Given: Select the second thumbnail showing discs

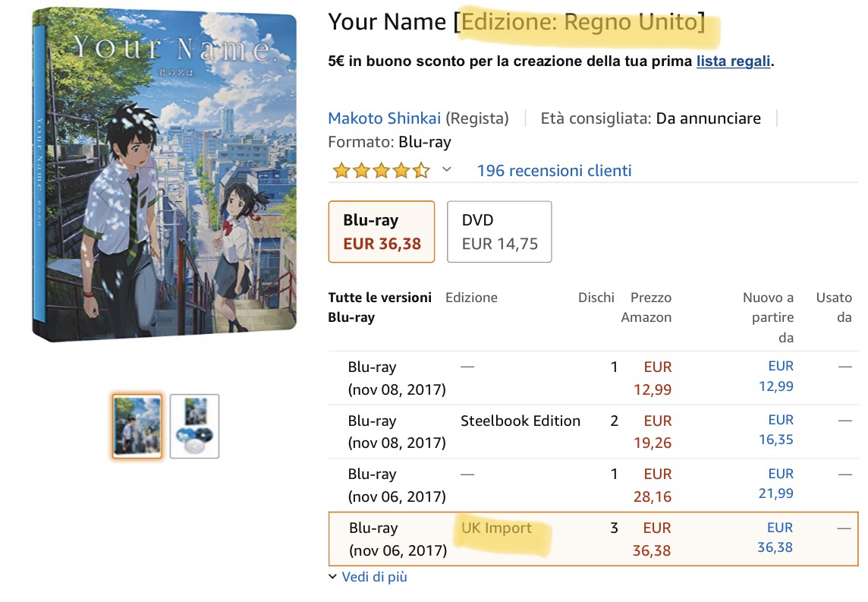Looking at the screenshot, I should click(x=194, y=426).
